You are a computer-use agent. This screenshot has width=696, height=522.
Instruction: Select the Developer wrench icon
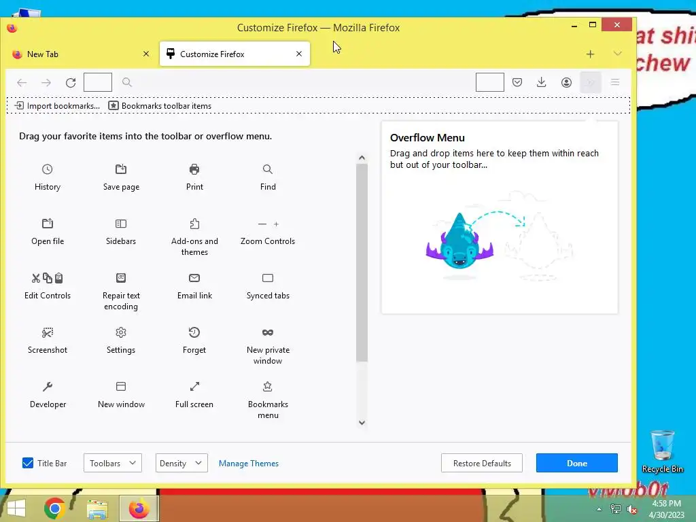(47, 387)
